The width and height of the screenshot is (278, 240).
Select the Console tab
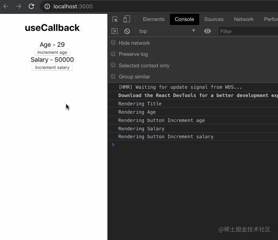pyautogui.click(x=185, y=19)
